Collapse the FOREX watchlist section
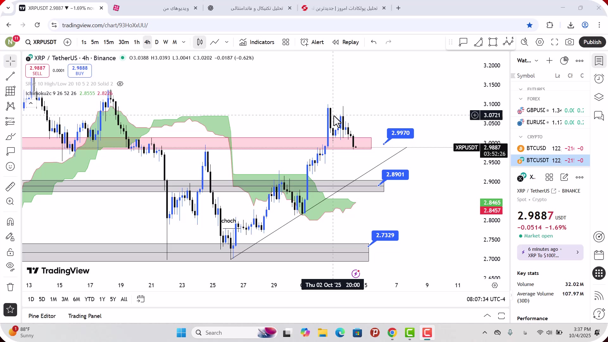The height and width of the screenshot is (342, 608). point(521,99)
